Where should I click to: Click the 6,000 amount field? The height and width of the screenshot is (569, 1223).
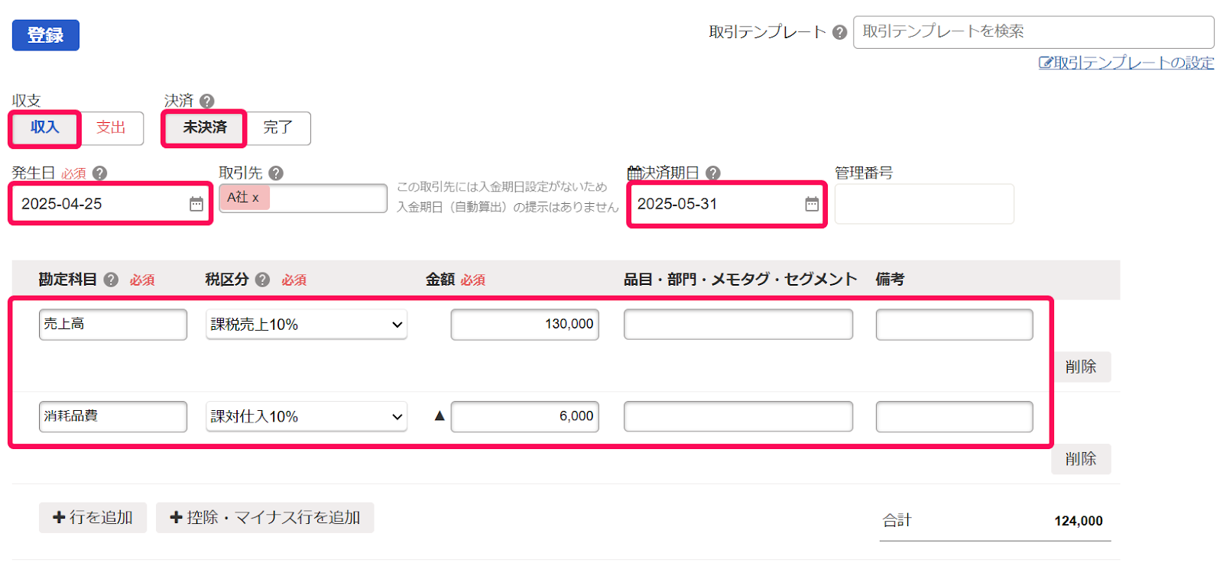coord(525,417)
